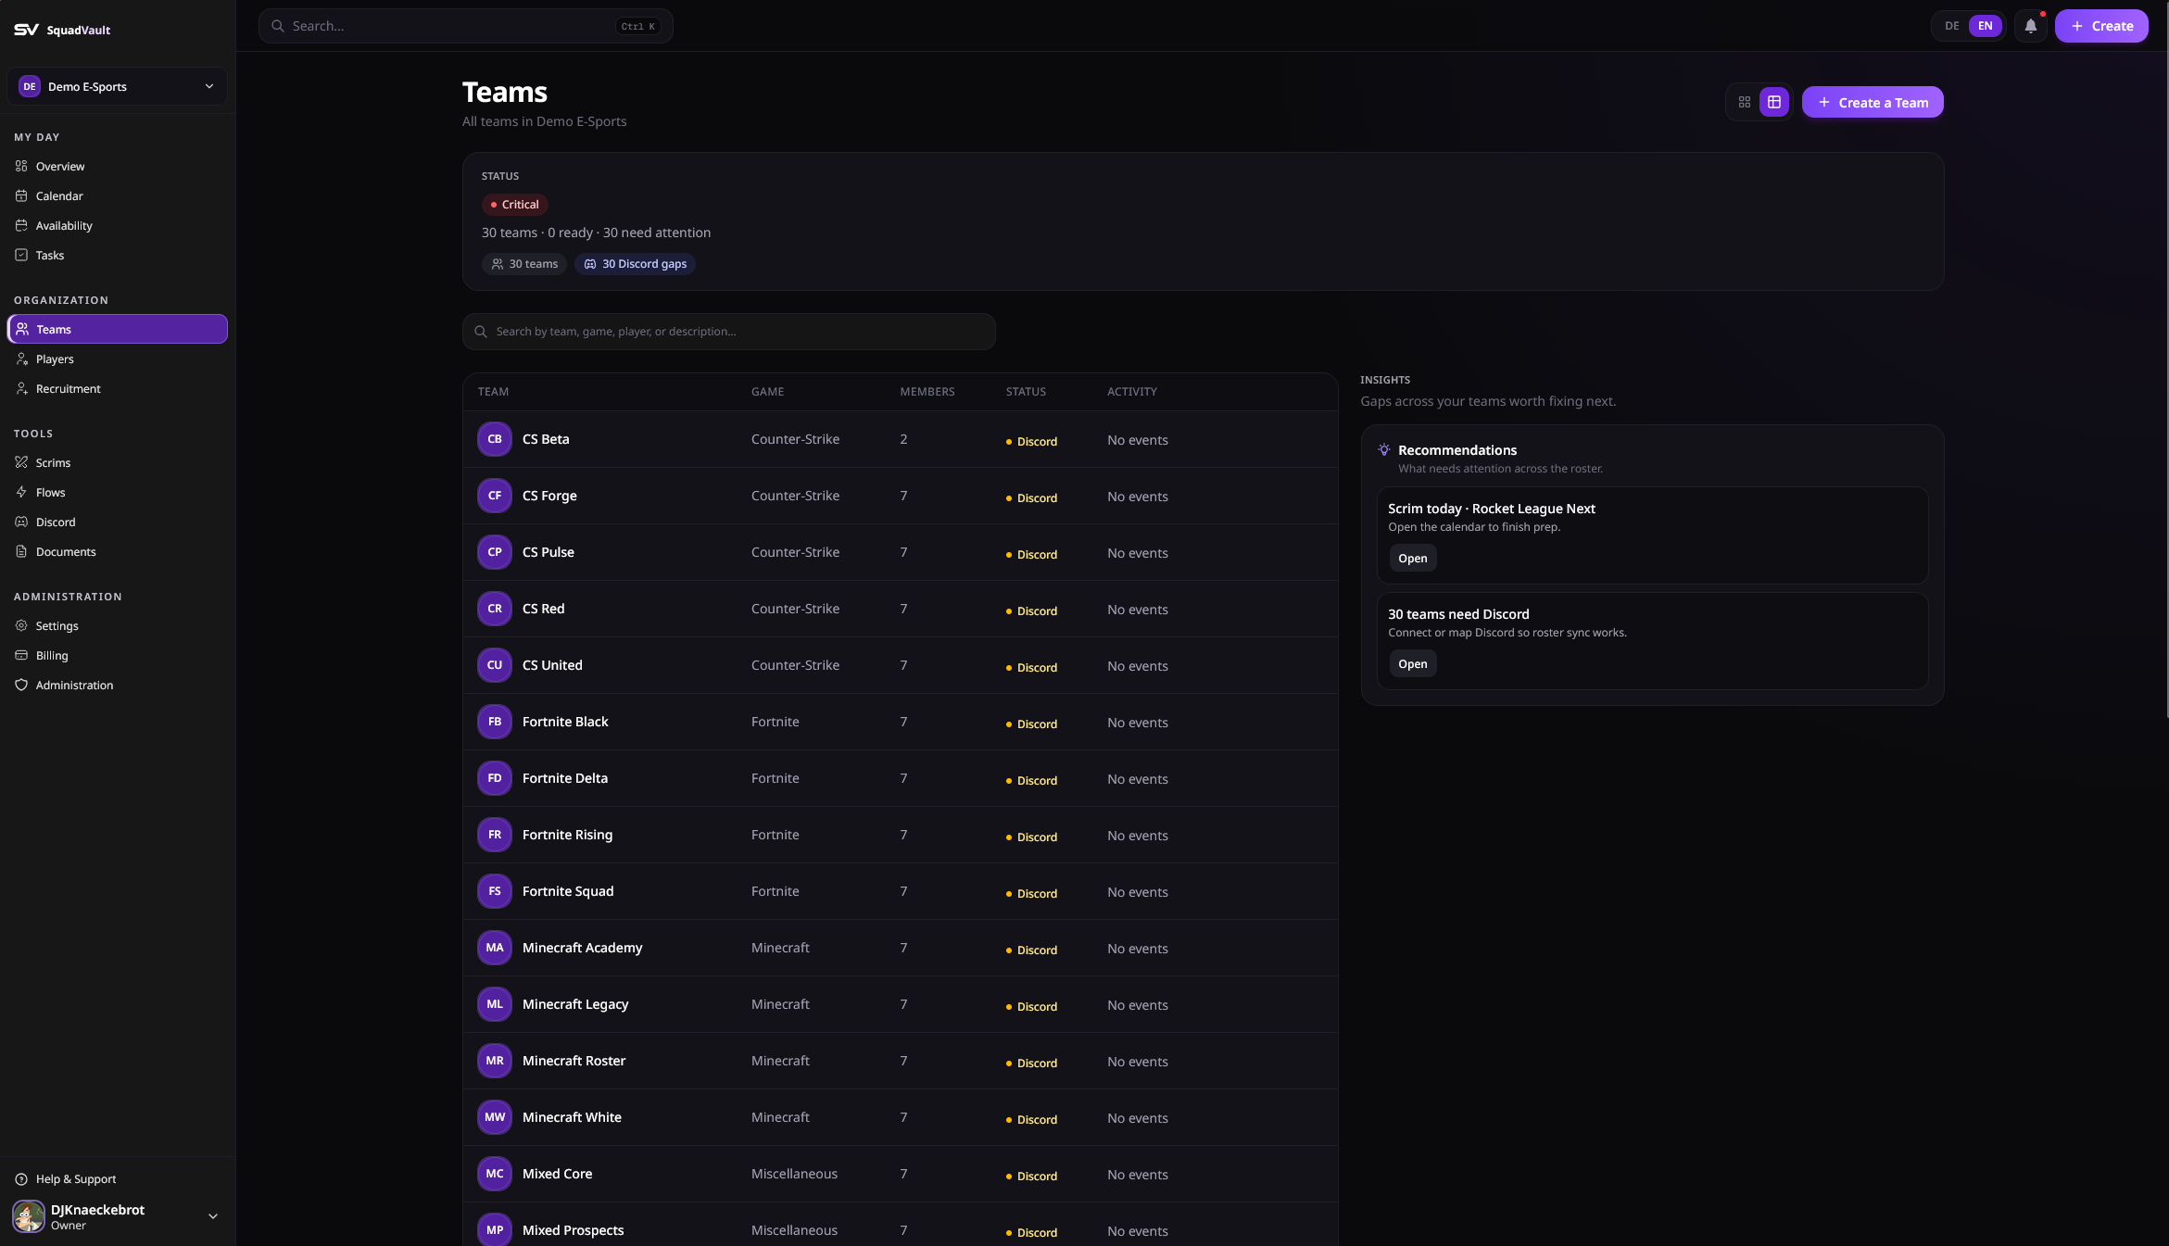Go to Availability page
The height and width of the screenshot is (1246, 2169).
coord(117,225)
